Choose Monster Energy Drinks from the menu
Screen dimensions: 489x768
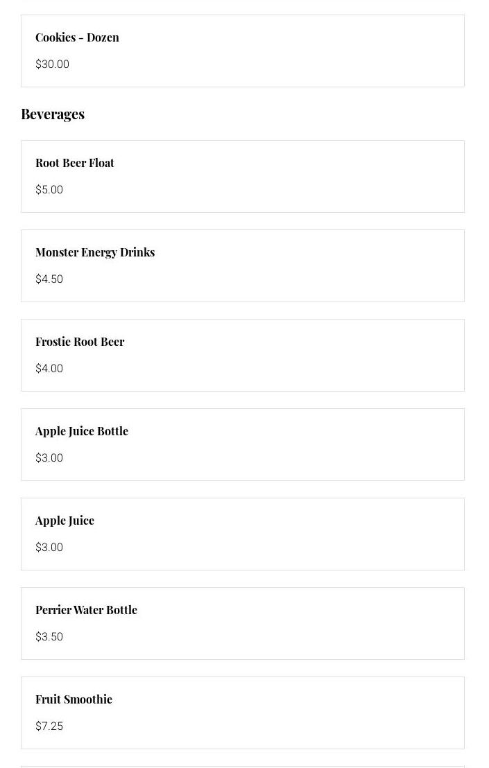pyautogui.click(x=95, y=252)
